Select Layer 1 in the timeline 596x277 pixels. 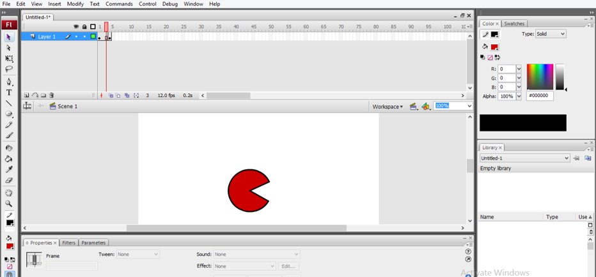point(47,37)
